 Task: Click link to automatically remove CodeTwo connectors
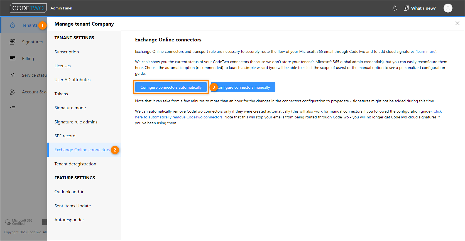click(179, 117)
